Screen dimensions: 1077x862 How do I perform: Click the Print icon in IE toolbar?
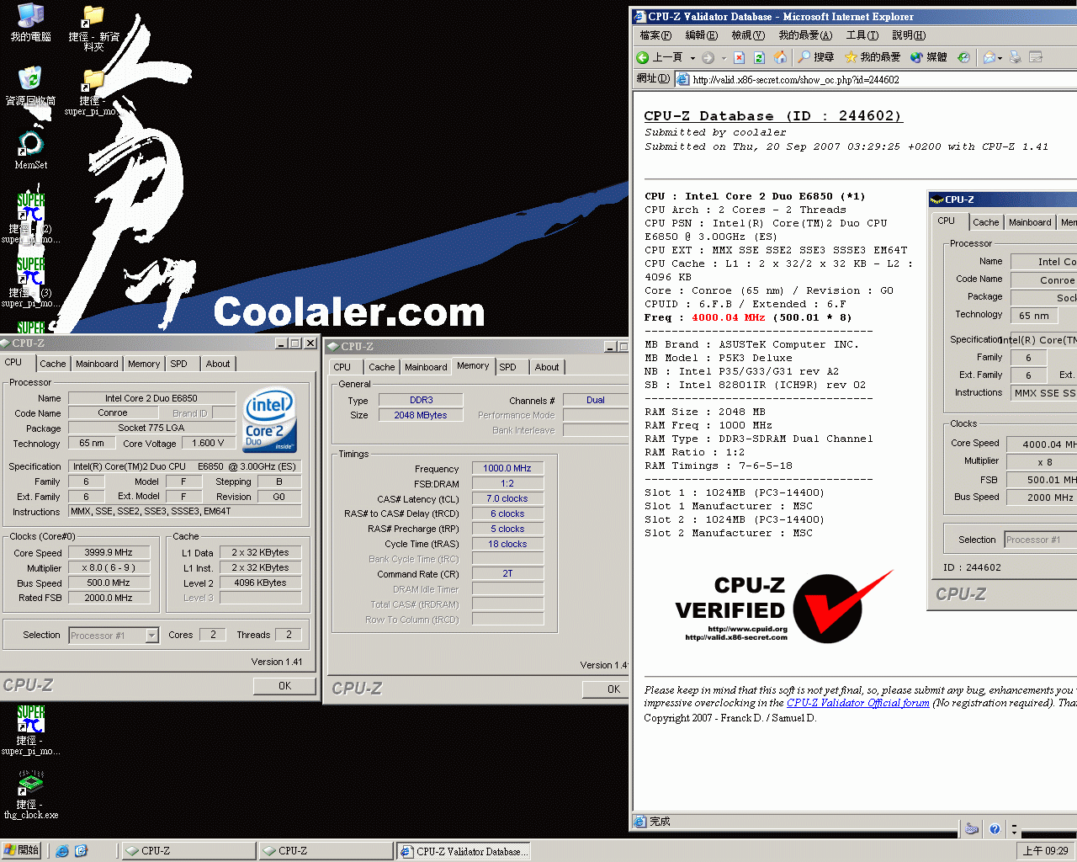[1015, 57]
